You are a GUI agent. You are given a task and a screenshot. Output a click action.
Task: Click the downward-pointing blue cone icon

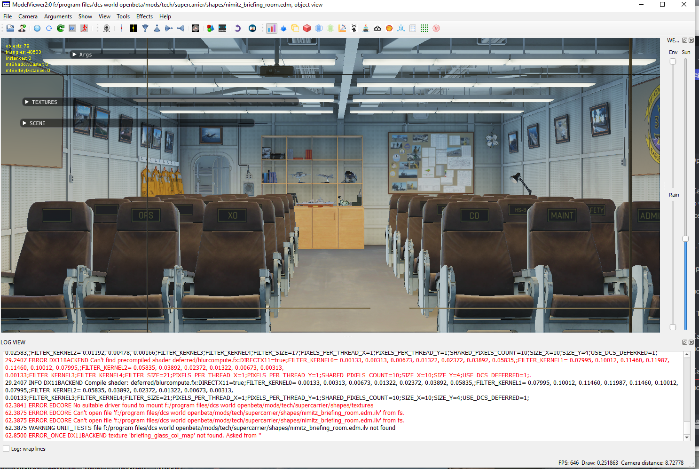(x=145, y=28)
